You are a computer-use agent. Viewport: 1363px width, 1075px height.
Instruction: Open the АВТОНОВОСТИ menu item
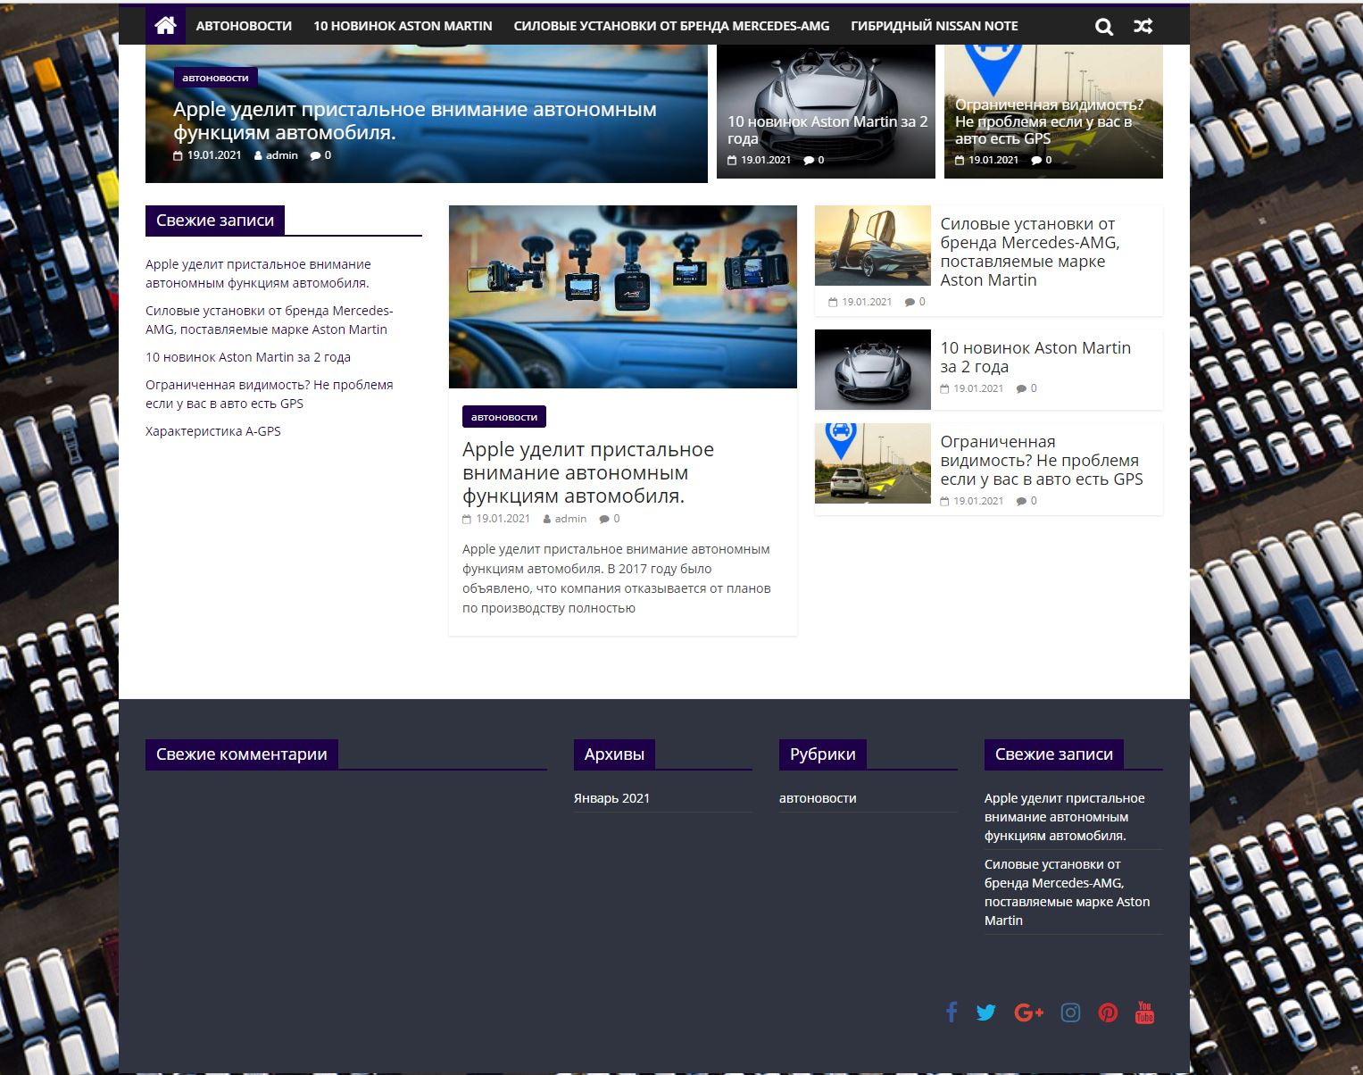pyautogui.click(x=244, y=26)
